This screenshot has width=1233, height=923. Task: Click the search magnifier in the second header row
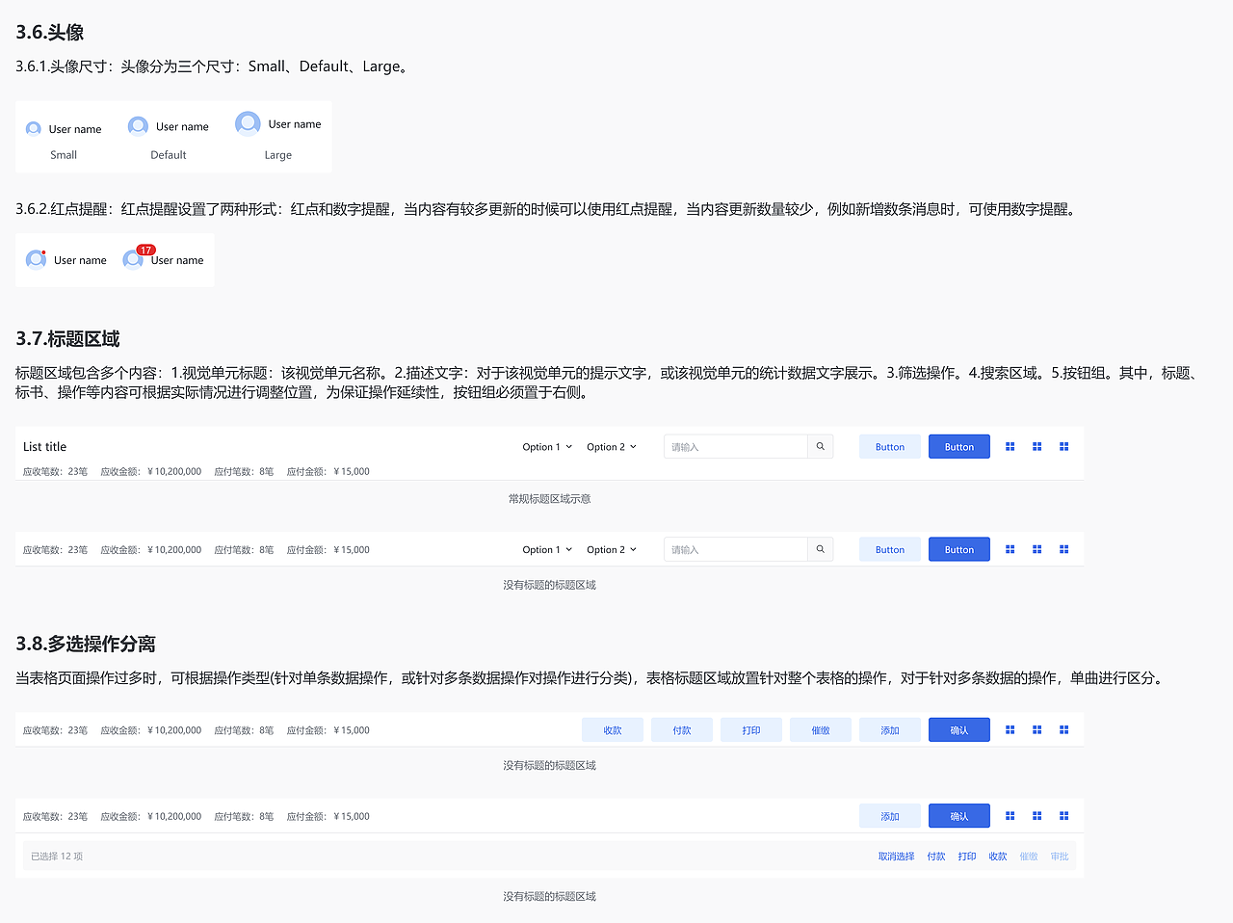tap(820, 549)
